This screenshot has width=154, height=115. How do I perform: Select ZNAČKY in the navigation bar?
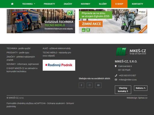68,4
